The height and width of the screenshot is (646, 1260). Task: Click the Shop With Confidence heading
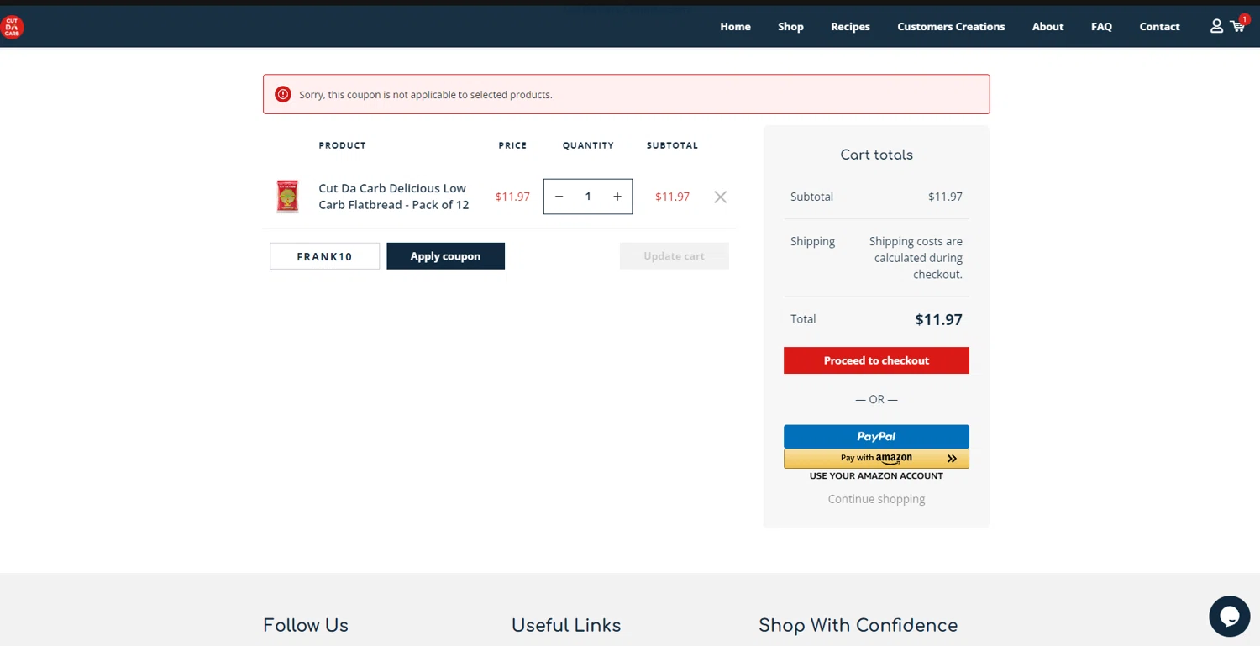(858, 625)
